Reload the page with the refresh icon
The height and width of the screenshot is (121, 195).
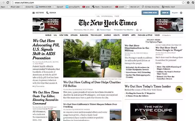point(8,2)
